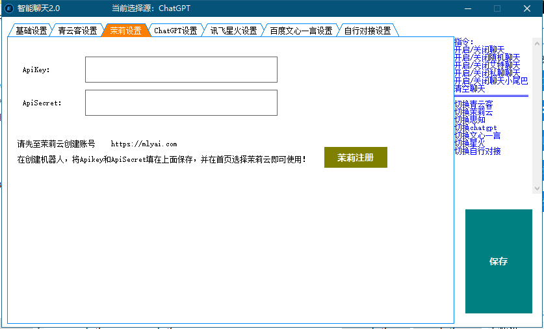Screen dimensions: 544x329
Task: Click the https://mlyai.com URL text
Action: 144,144
